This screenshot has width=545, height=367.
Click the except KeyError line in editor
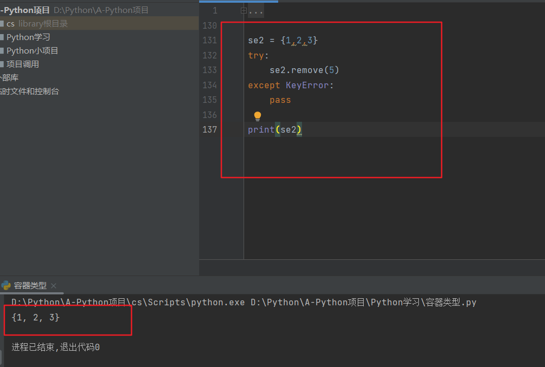[291, 86]
